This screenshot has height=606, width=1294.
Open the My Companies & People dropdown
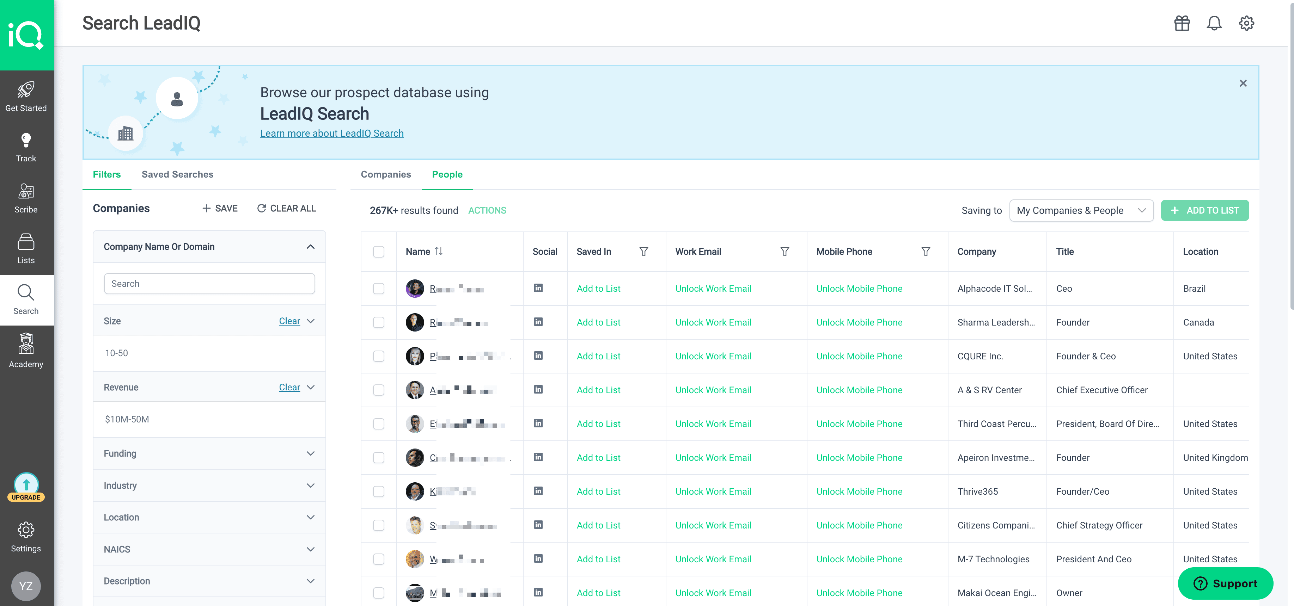tap(1081, 210)
